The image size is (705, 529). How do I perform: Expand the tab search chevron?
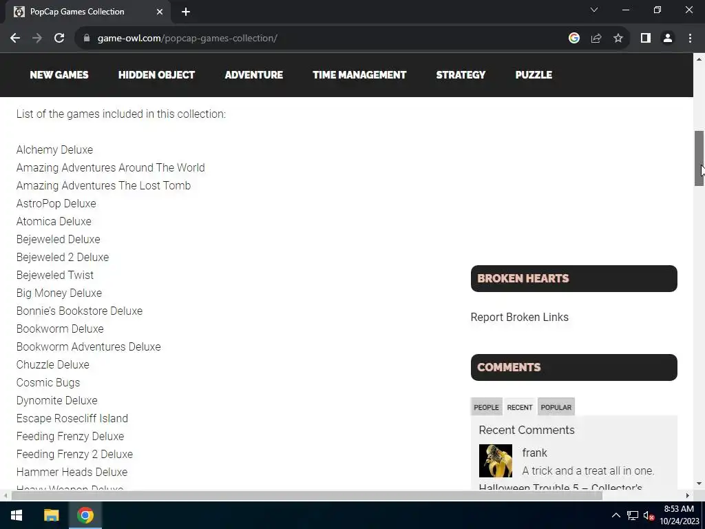click(594, 10)
